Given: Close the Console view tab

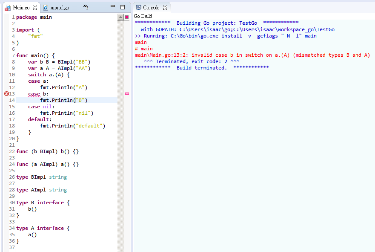Looking at the screenshot, I should 165,8.
